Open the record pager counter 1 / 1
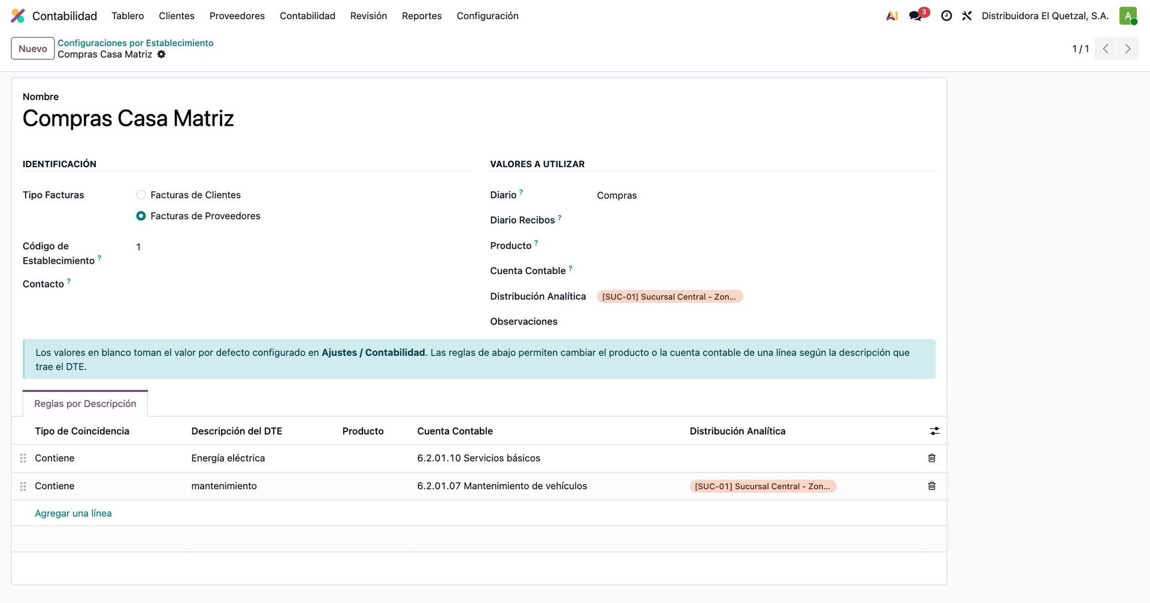Screen dimensions: 1150x603 click(x=1081, y=49)
